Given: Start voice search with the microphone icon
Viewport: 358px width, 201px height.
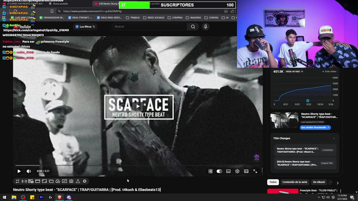Looking at the screenshot, I should [x=206, y=27].
